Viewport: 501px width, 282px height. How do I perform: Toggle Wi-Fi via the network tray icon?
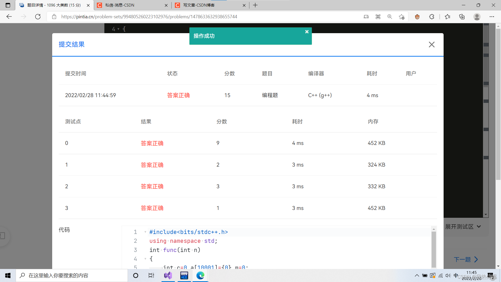(441, 276)
